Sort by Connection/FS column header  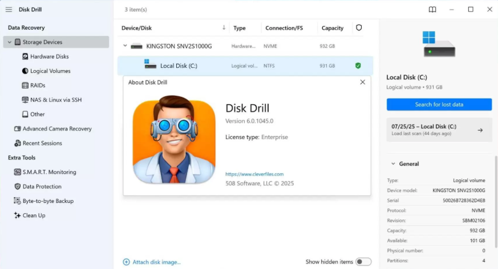284,28
